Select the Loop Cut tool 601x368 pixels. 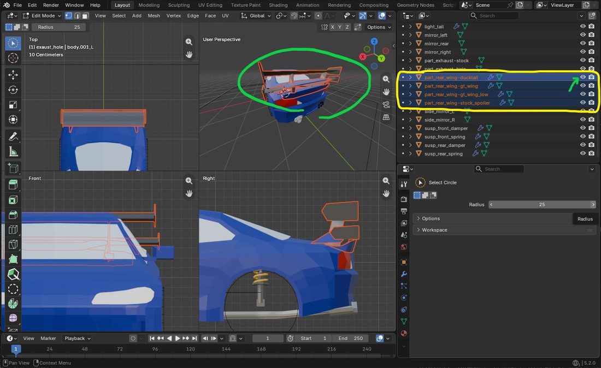click(x=13, y=229)
